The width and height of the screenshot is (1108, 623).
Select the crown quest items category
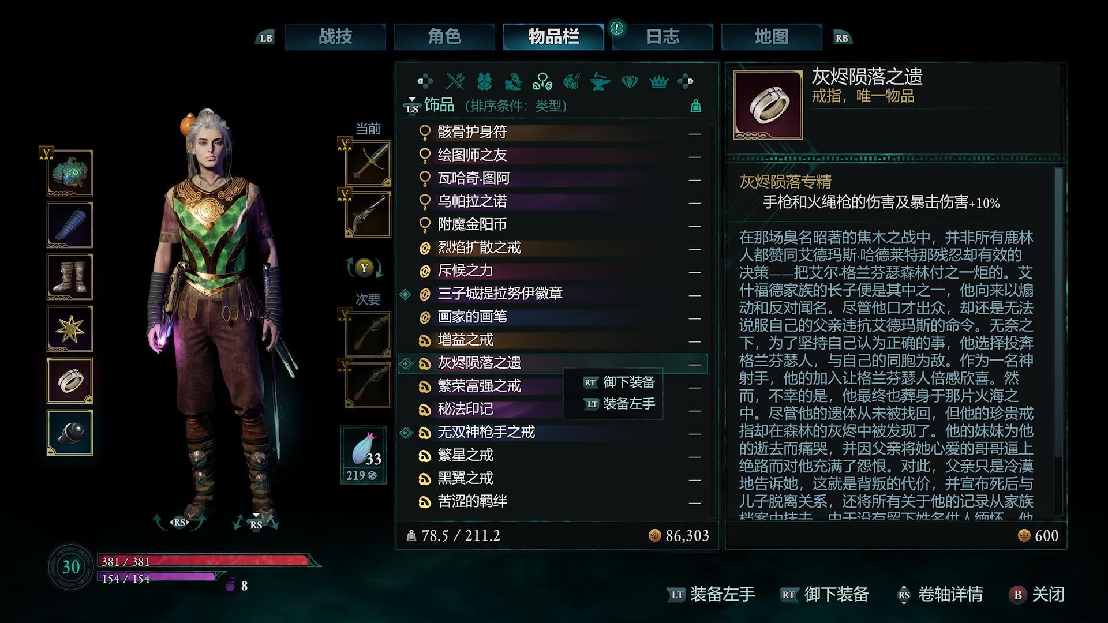pyautogui.click(x=658, y=81)
